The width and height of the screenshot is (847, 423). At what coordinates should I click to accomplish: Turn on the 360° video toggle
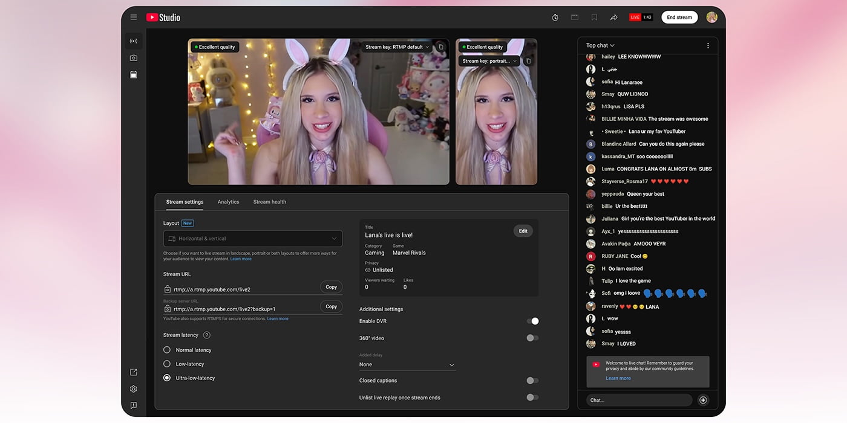[x=532, y=338]
